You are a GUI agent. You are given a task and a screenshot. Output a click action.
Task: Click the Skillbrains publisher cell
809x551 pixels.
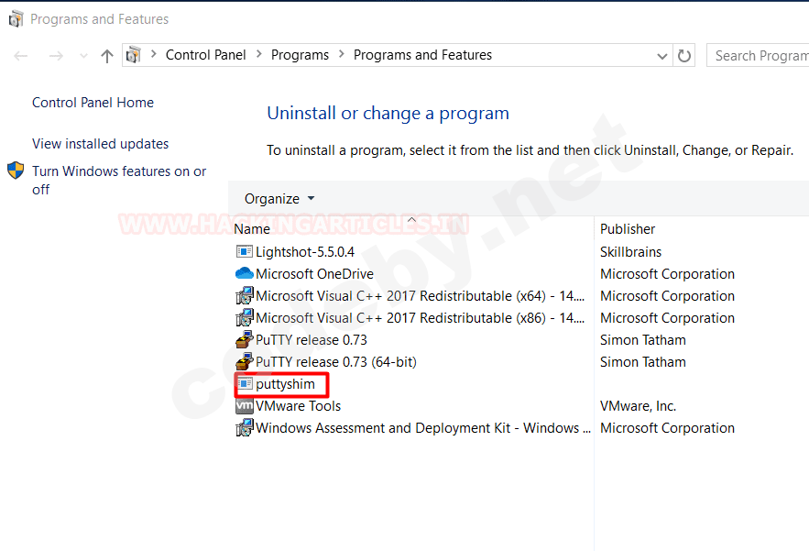click(630, 252)
